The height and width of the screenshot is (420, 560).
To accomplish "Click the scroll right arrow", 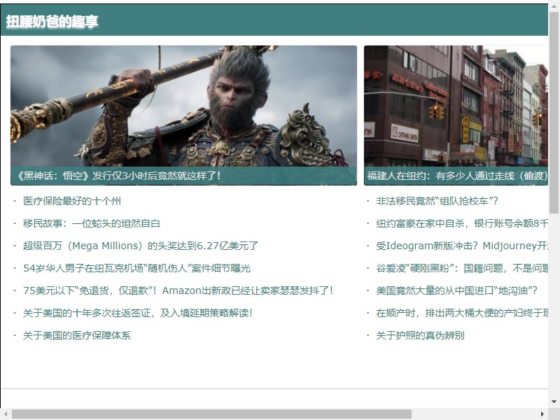I will [x=542, y=414].
